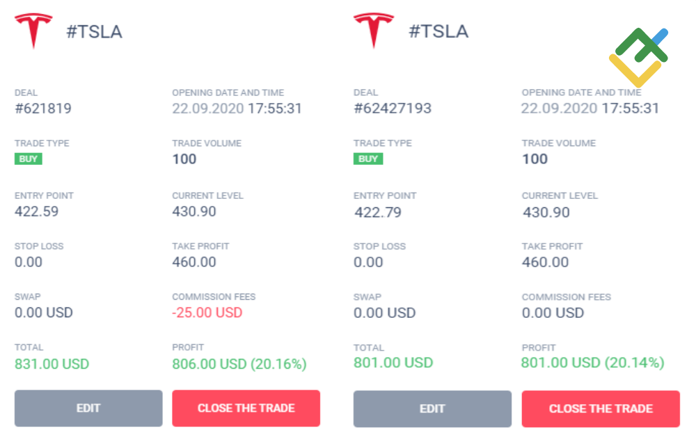696x441 pixels.
Task: Click the 801.00 USD (20.14%) profit
Action: 592,362
